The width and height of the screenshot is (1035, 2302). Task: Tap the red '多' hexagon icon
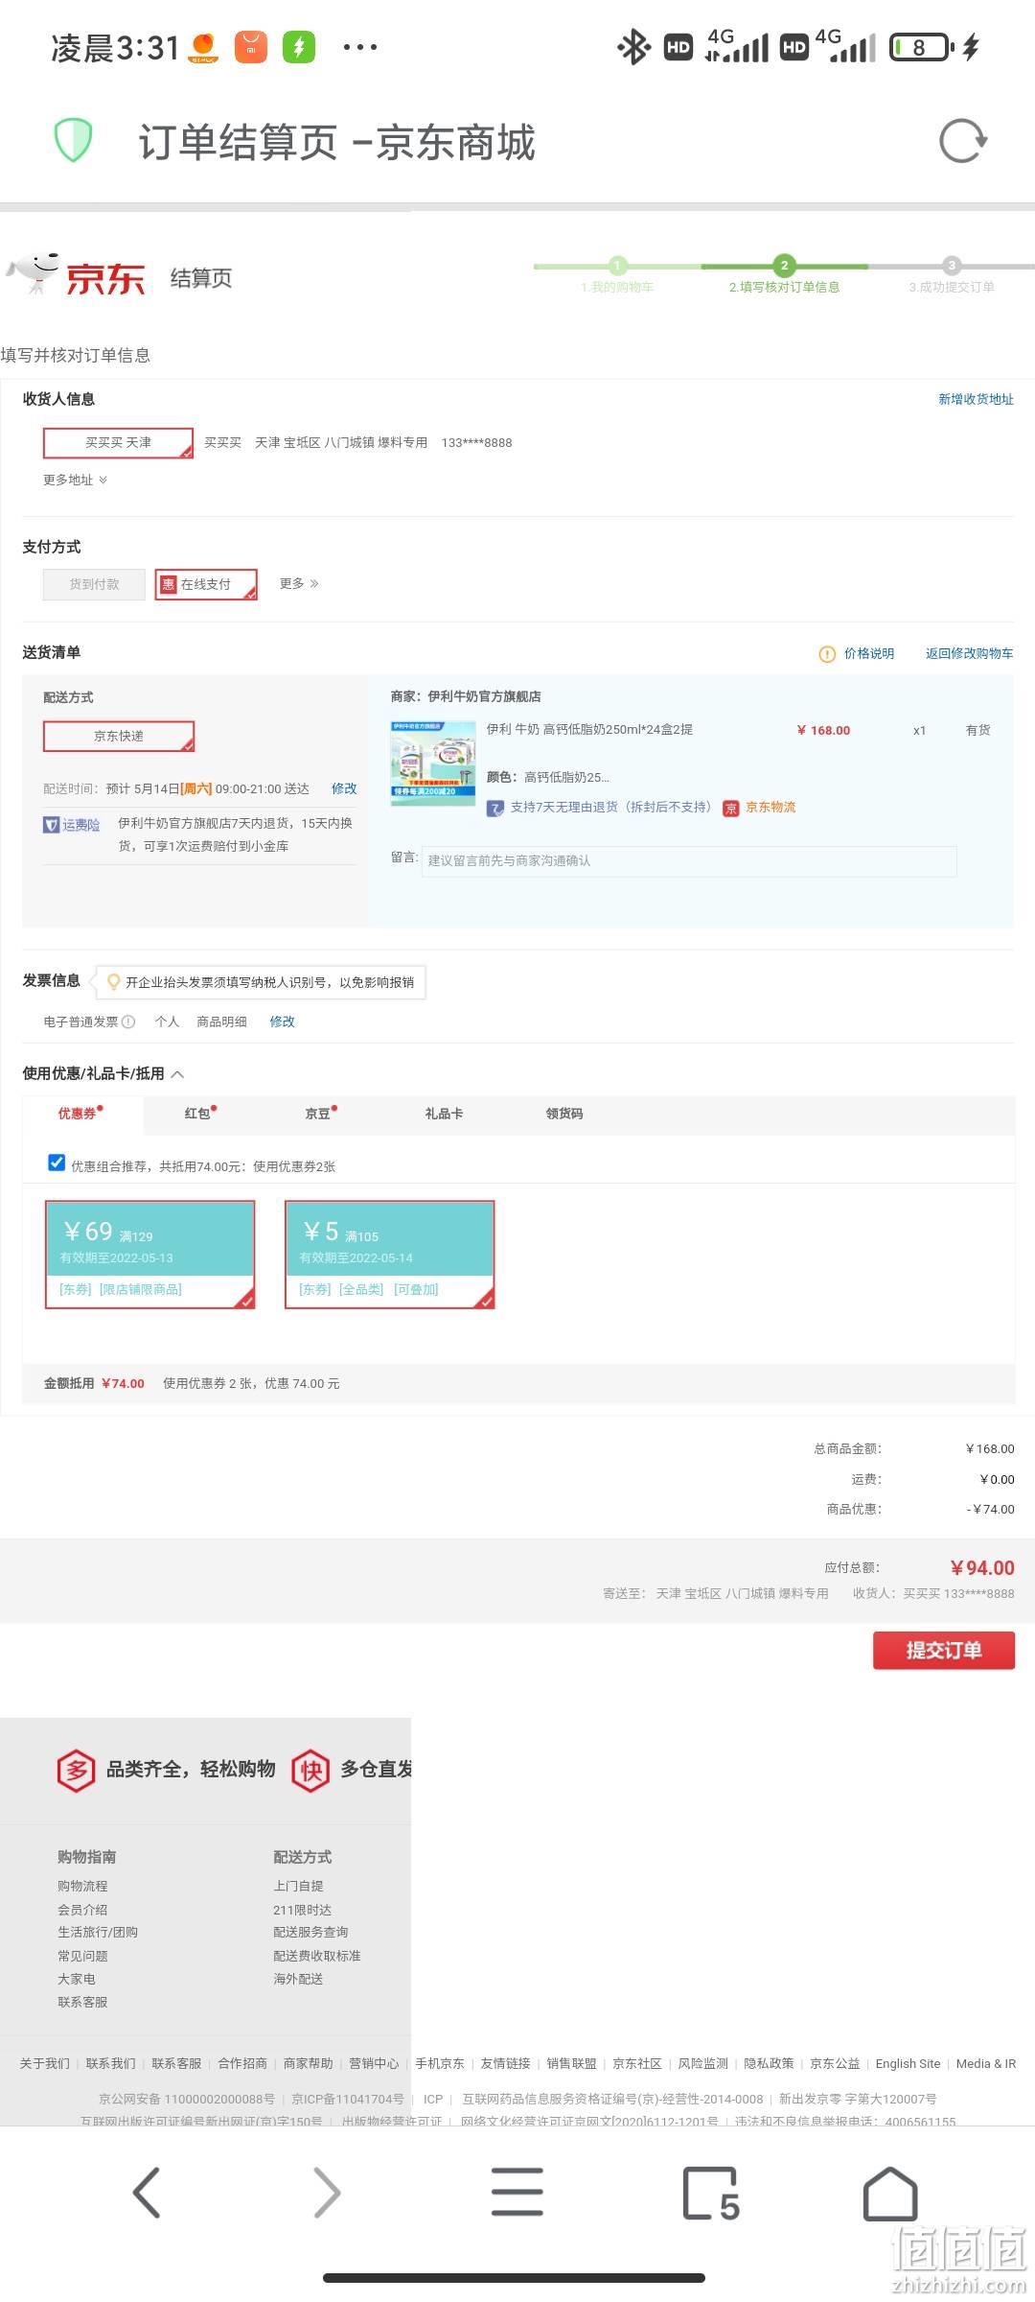76,1770
